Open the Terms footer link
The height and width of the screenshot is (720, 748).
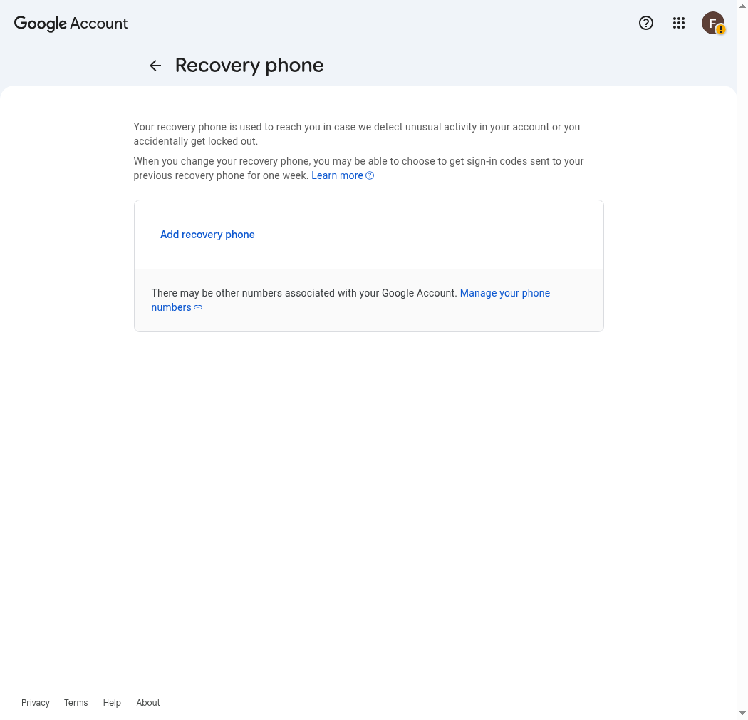pos(76,702)
